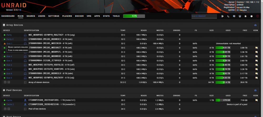Open the Parity device link
The height and width of the screenshot is (117, 263).
[9, 35]
